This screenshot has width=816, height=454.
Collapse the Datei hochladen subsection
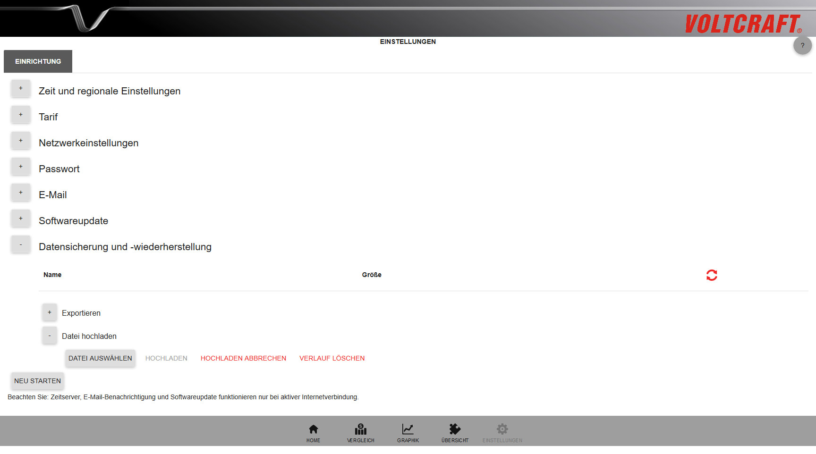(x=50, y=336)
